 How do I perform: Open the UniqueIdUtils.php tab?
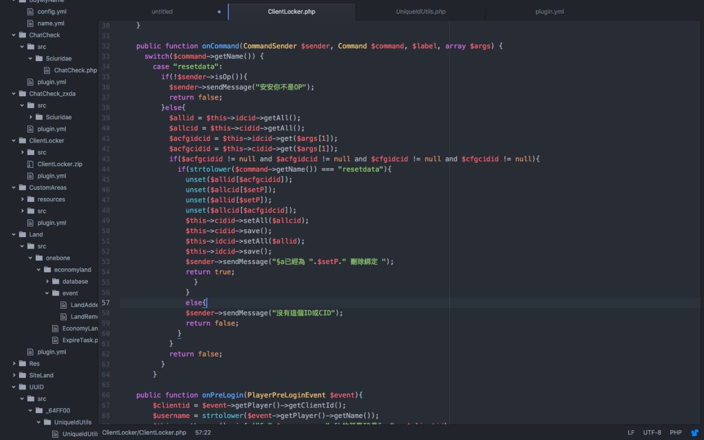421,12
